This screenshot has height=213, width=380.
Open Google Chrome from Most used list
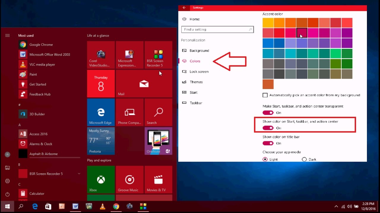tap(49, 45)
